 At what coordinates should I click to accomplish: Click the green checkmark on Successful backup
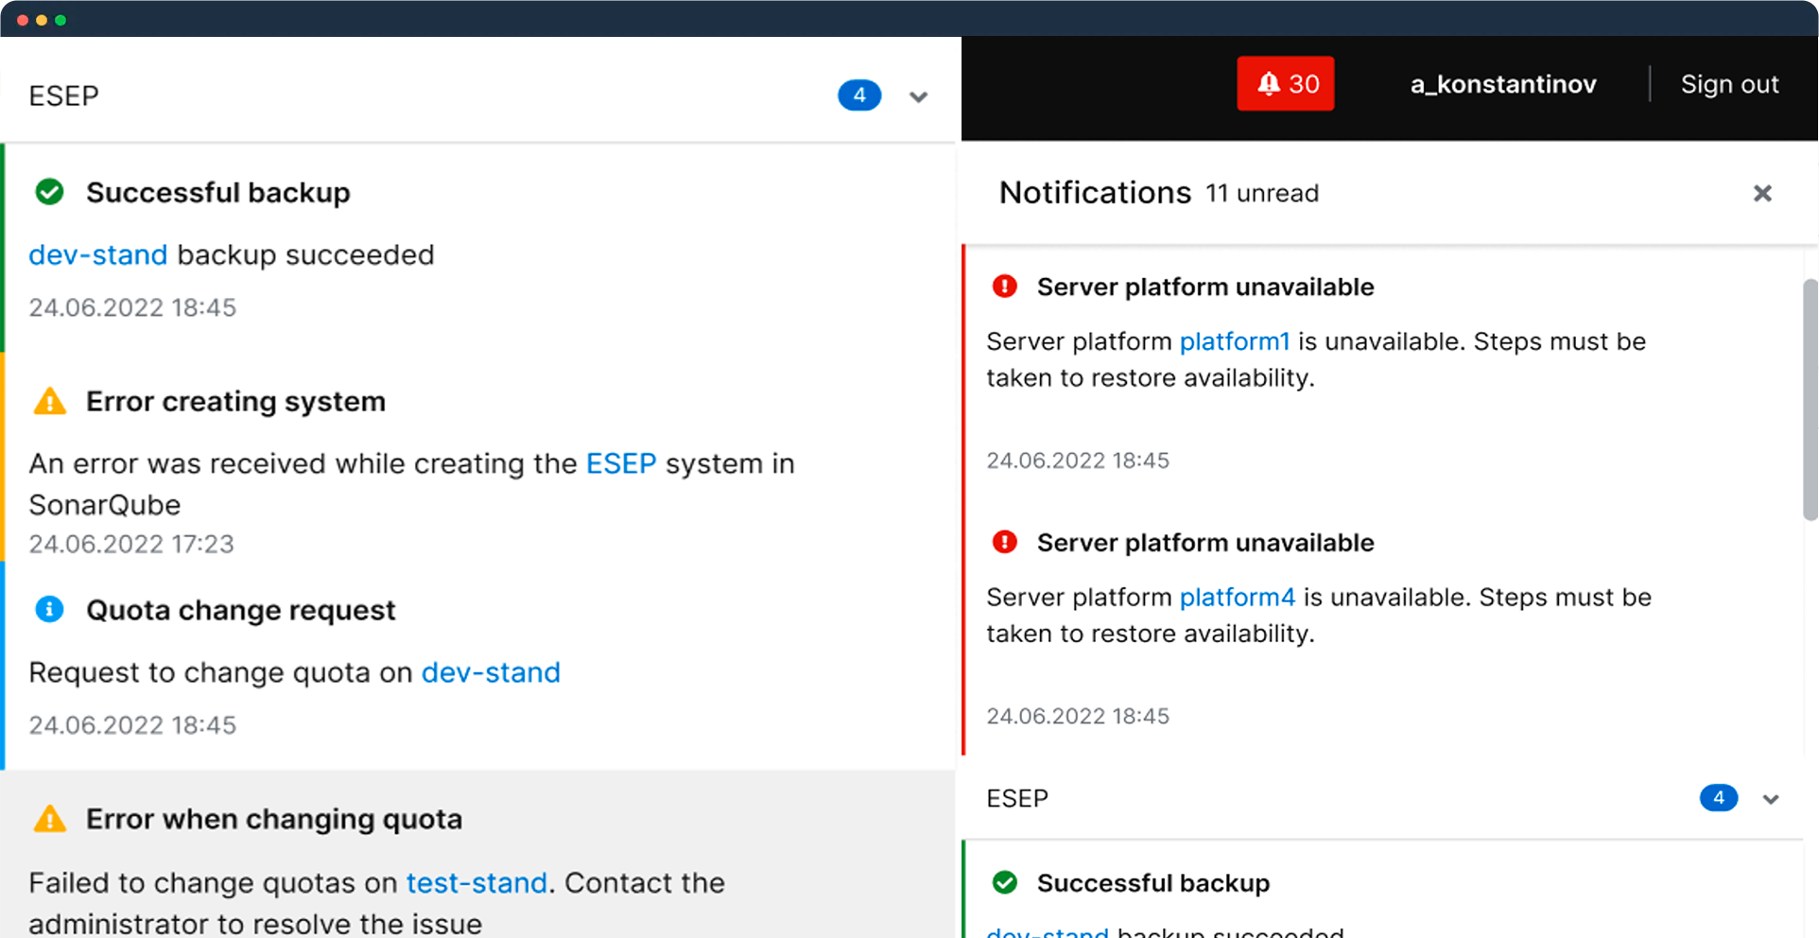tap(49, 191)
